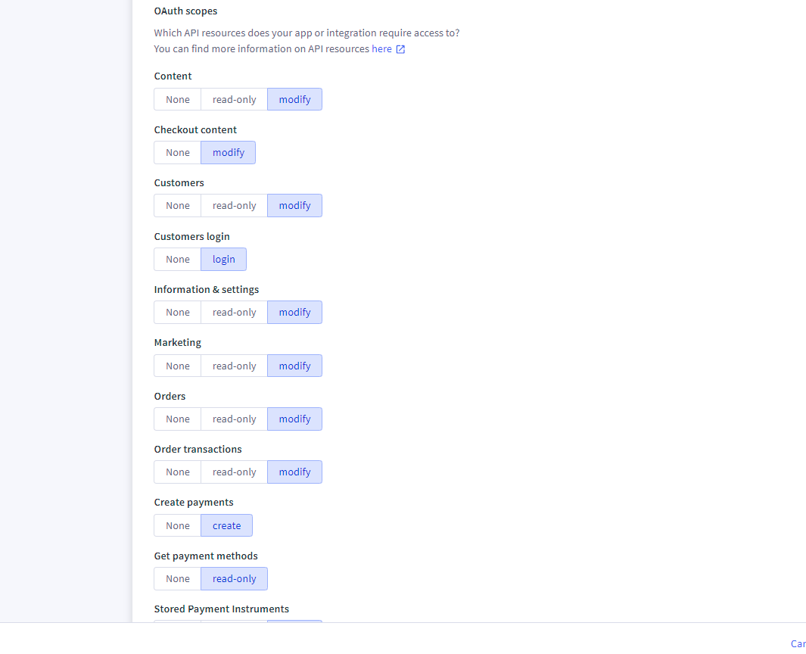Select read-only for Marketing scope
Viewport: 806px width, 654px height.
pyautogui.click(x=234, y=366)
